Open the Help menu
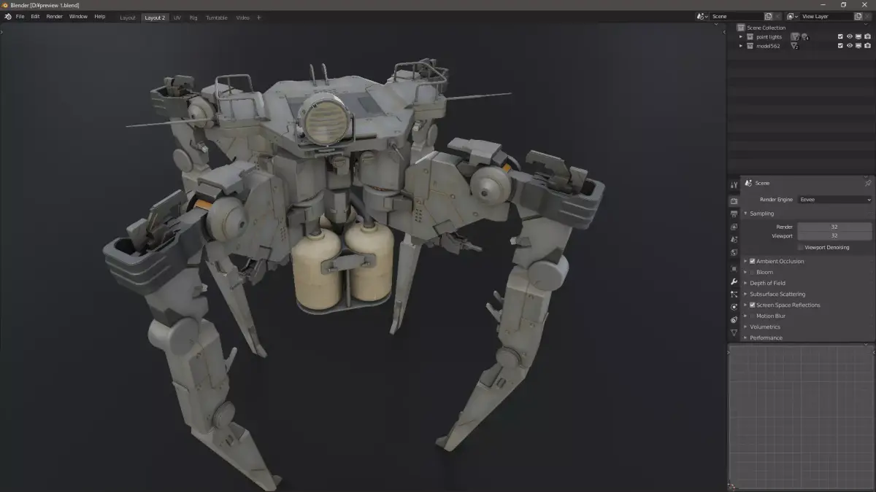The width and height of the screenshot is (876, 492). coord(100,16)
